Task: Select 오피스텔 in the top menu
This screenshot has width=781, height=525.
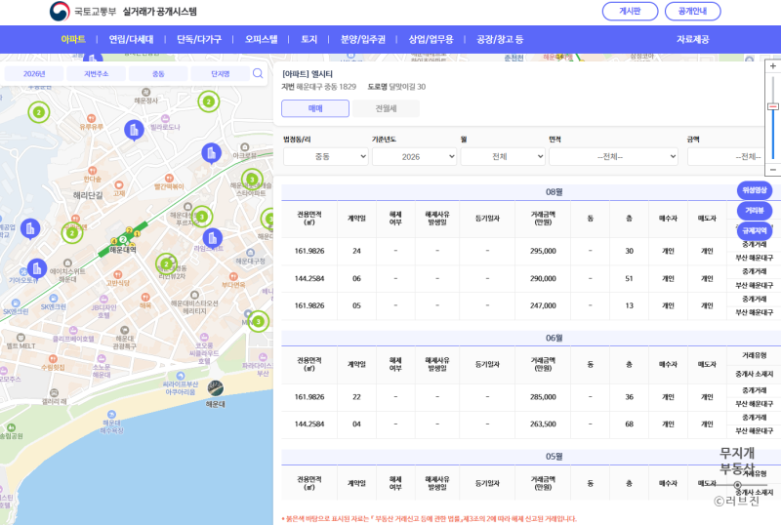Action: (x=261, y=39)
